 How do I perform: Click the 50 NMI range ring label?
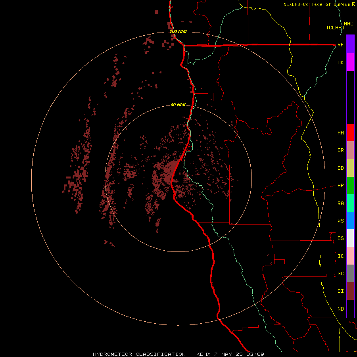click(178, 105)
